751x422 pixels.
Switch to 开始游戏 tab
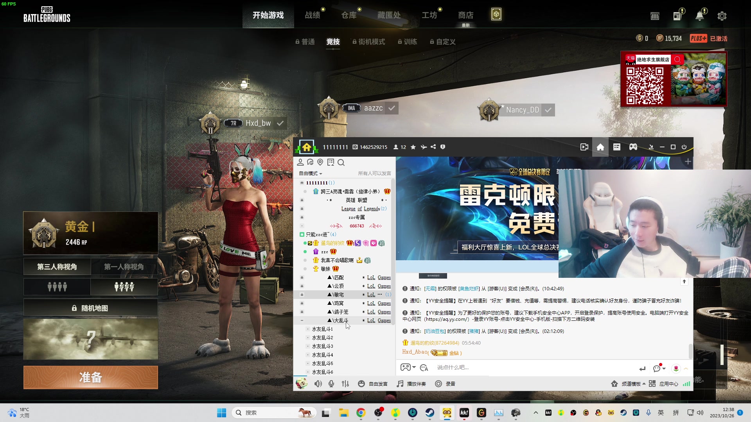[x=268, y=15]
